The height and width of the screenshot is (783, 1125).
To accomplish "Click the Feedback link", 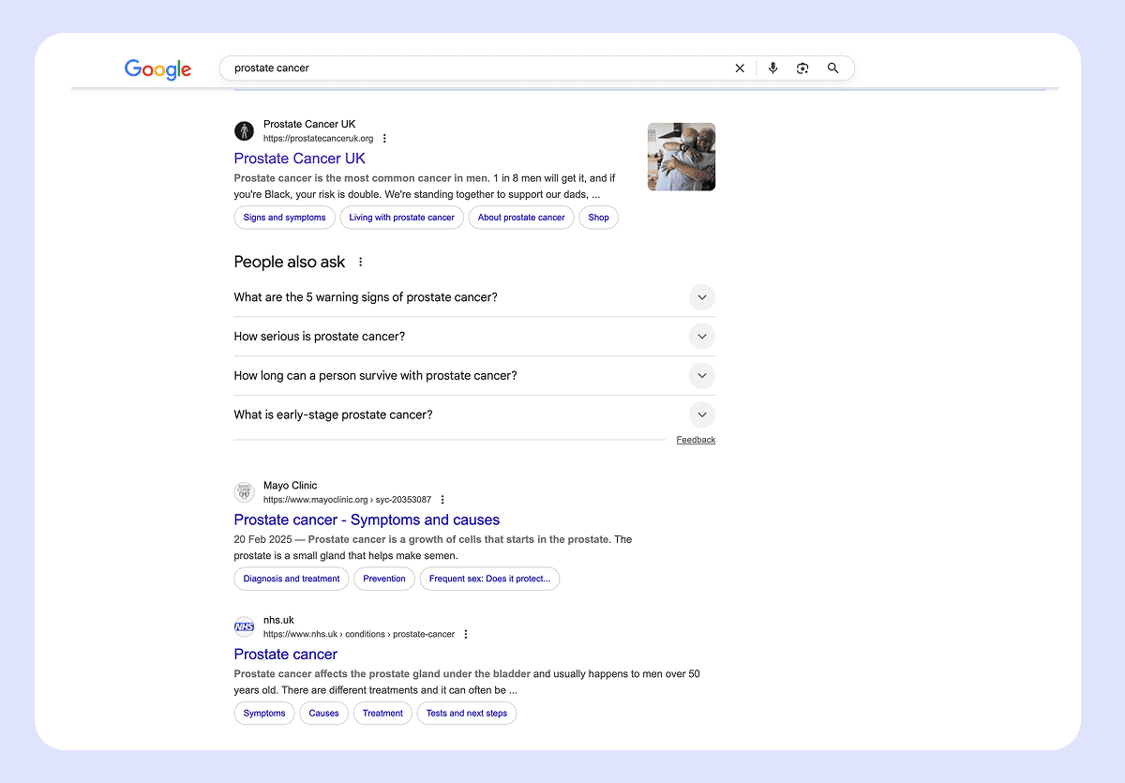I will 696,440.
